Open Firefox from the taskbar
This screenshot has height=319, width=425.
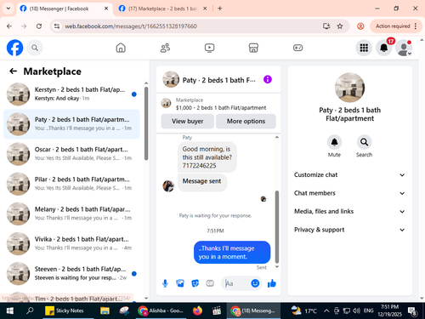(197, 310)
